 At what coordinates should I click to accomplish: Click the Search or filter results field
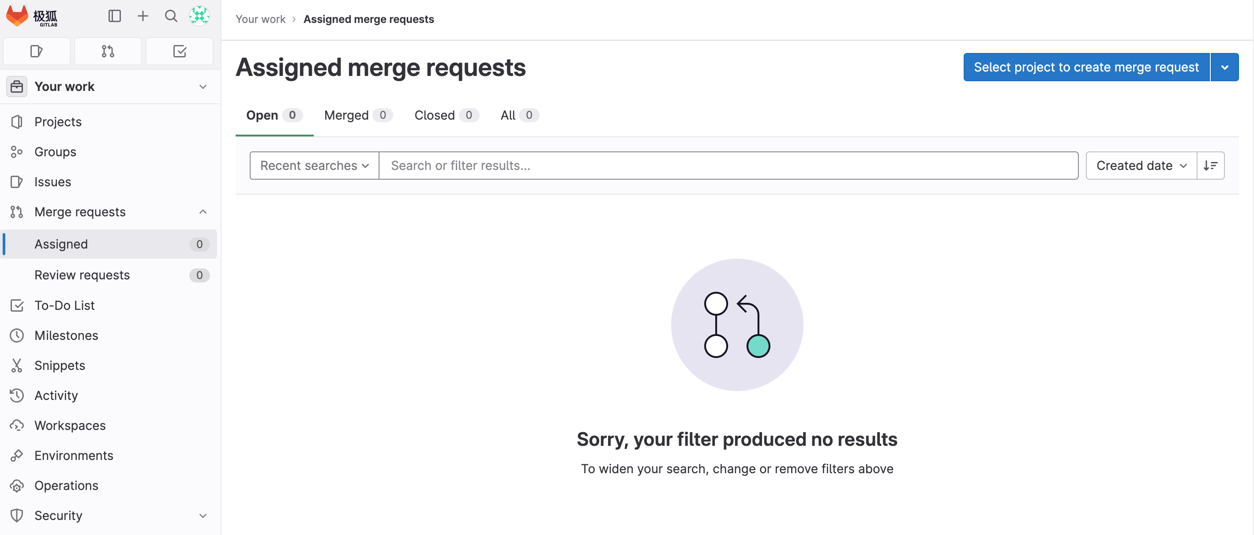[x=727, y=166]
